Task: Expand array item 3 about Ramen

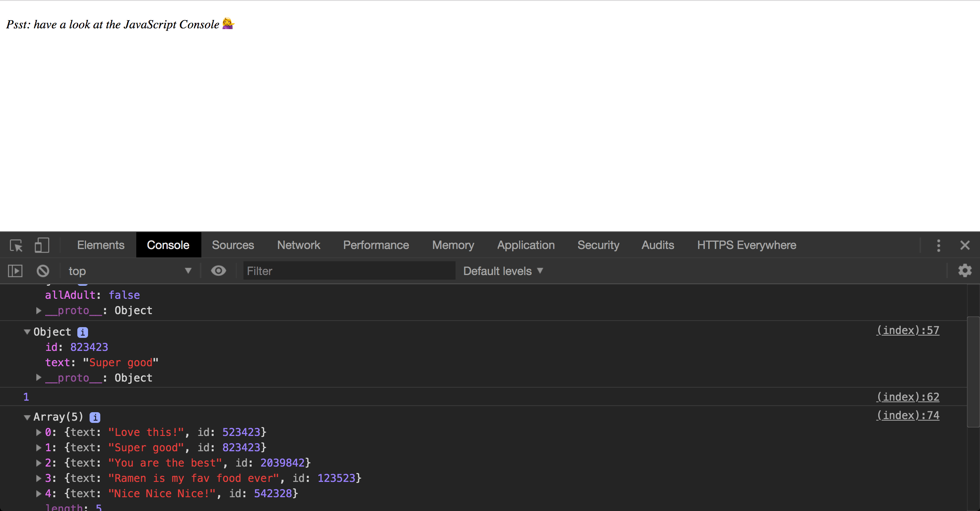Action: click(39, 478)
